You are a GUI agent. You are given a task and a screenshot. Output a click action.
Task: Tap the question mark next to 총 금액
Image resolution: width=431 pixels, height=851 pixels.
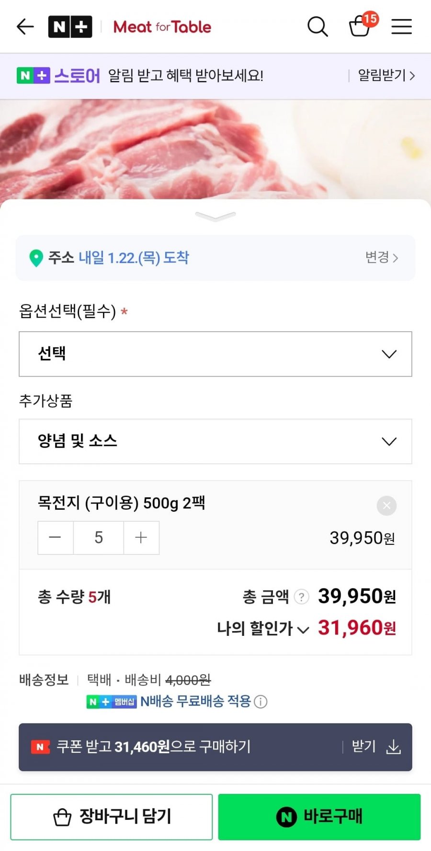click(x=301, y=597)
